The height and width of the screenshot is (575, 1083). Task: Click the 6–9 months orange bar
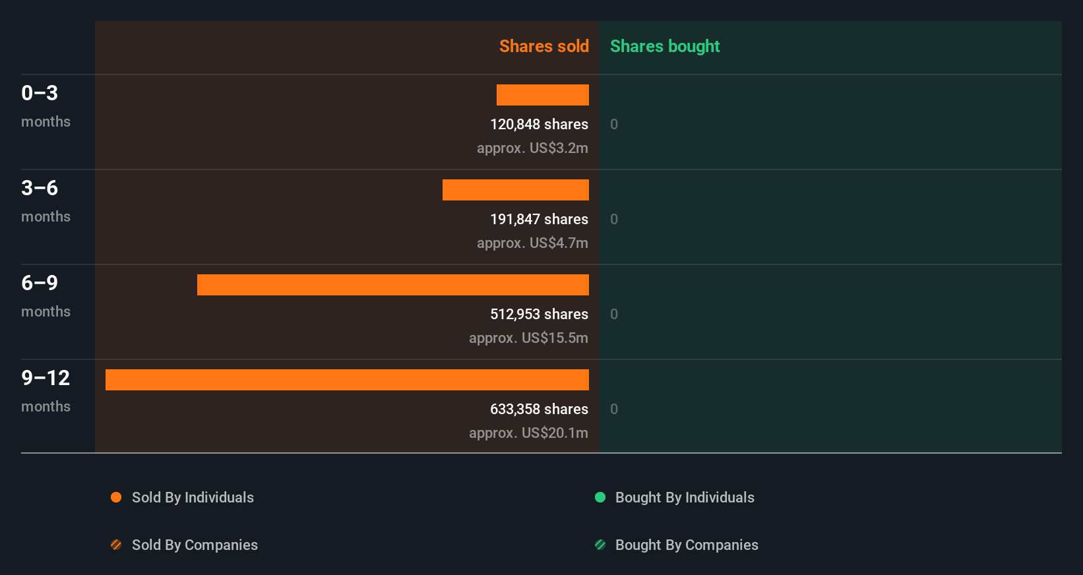(x=393, y=285)
